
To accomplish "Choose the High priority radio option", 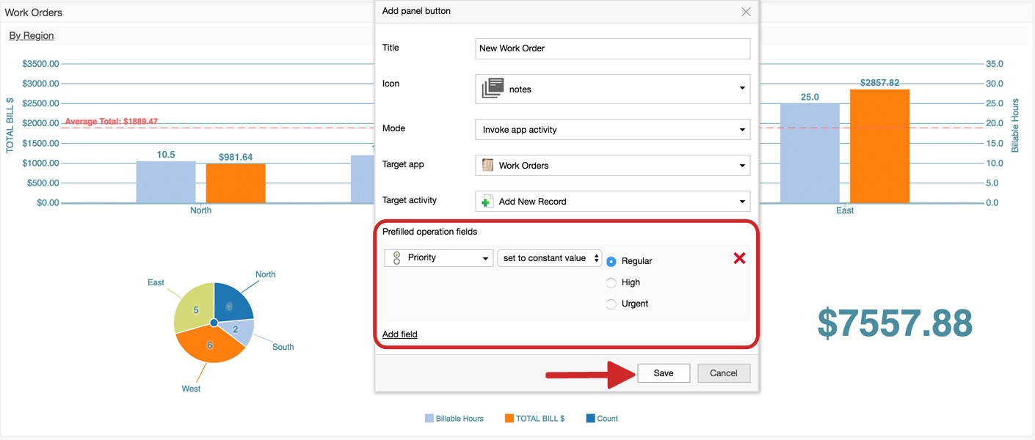I will [x=611, y=283].
